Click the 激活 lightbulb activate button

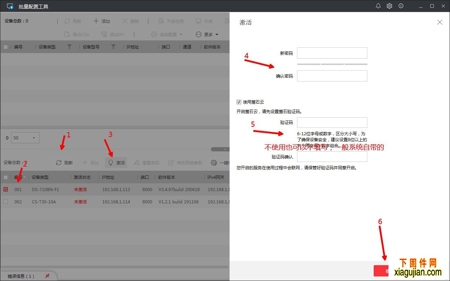click(x=116, y=163)
